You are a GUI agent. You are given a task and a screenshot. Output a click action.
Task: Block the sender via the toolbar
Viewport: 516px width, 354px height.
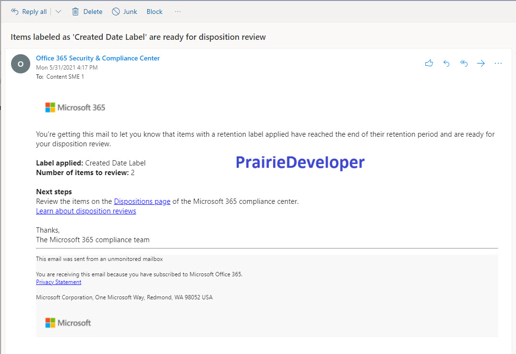(155, 12)
